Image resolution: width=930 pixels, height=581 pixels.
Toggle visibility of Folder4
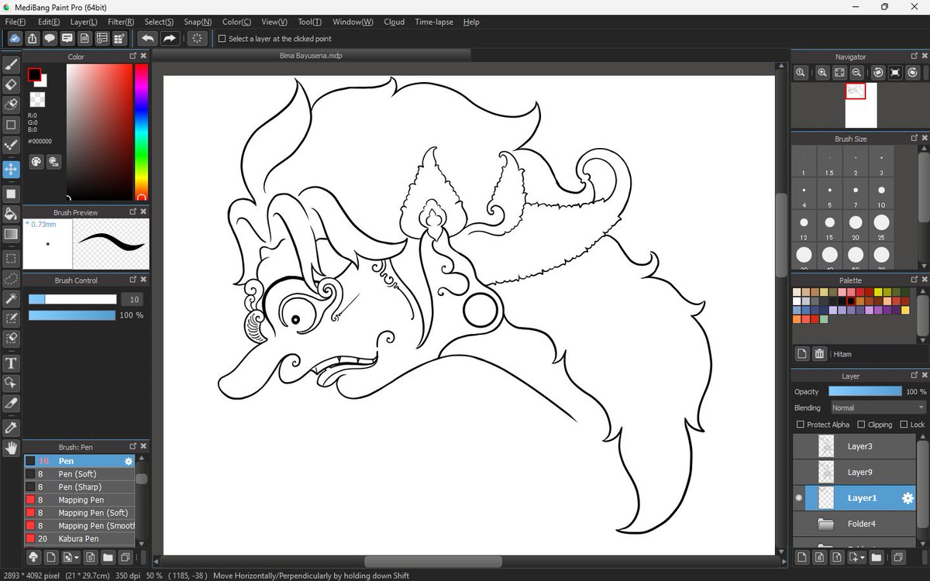(799, 524)
